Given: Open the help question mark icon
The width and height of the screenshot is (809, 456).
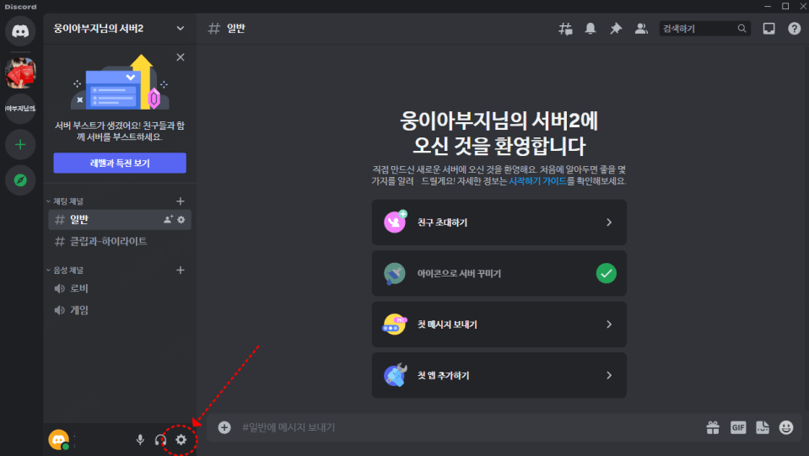Looking at the screenshot, I should (x=795, y=29).
